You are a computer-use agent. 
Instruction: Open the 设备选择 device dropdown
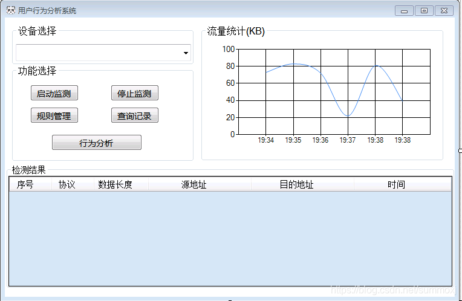103,53
